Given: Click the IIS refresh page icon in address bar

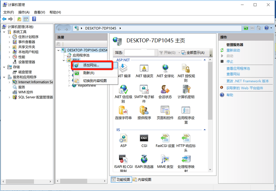Looking at the screenshot, I should click(x=246, y=28).
